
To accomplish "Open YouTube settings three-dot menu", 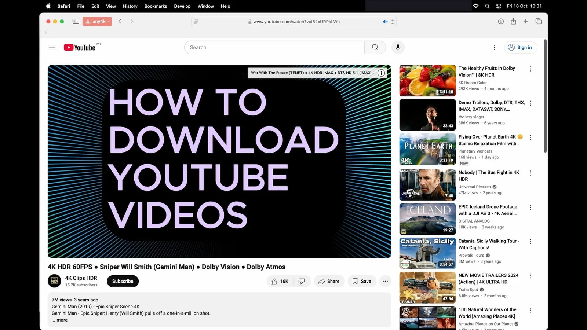I will tap(494, 47).
